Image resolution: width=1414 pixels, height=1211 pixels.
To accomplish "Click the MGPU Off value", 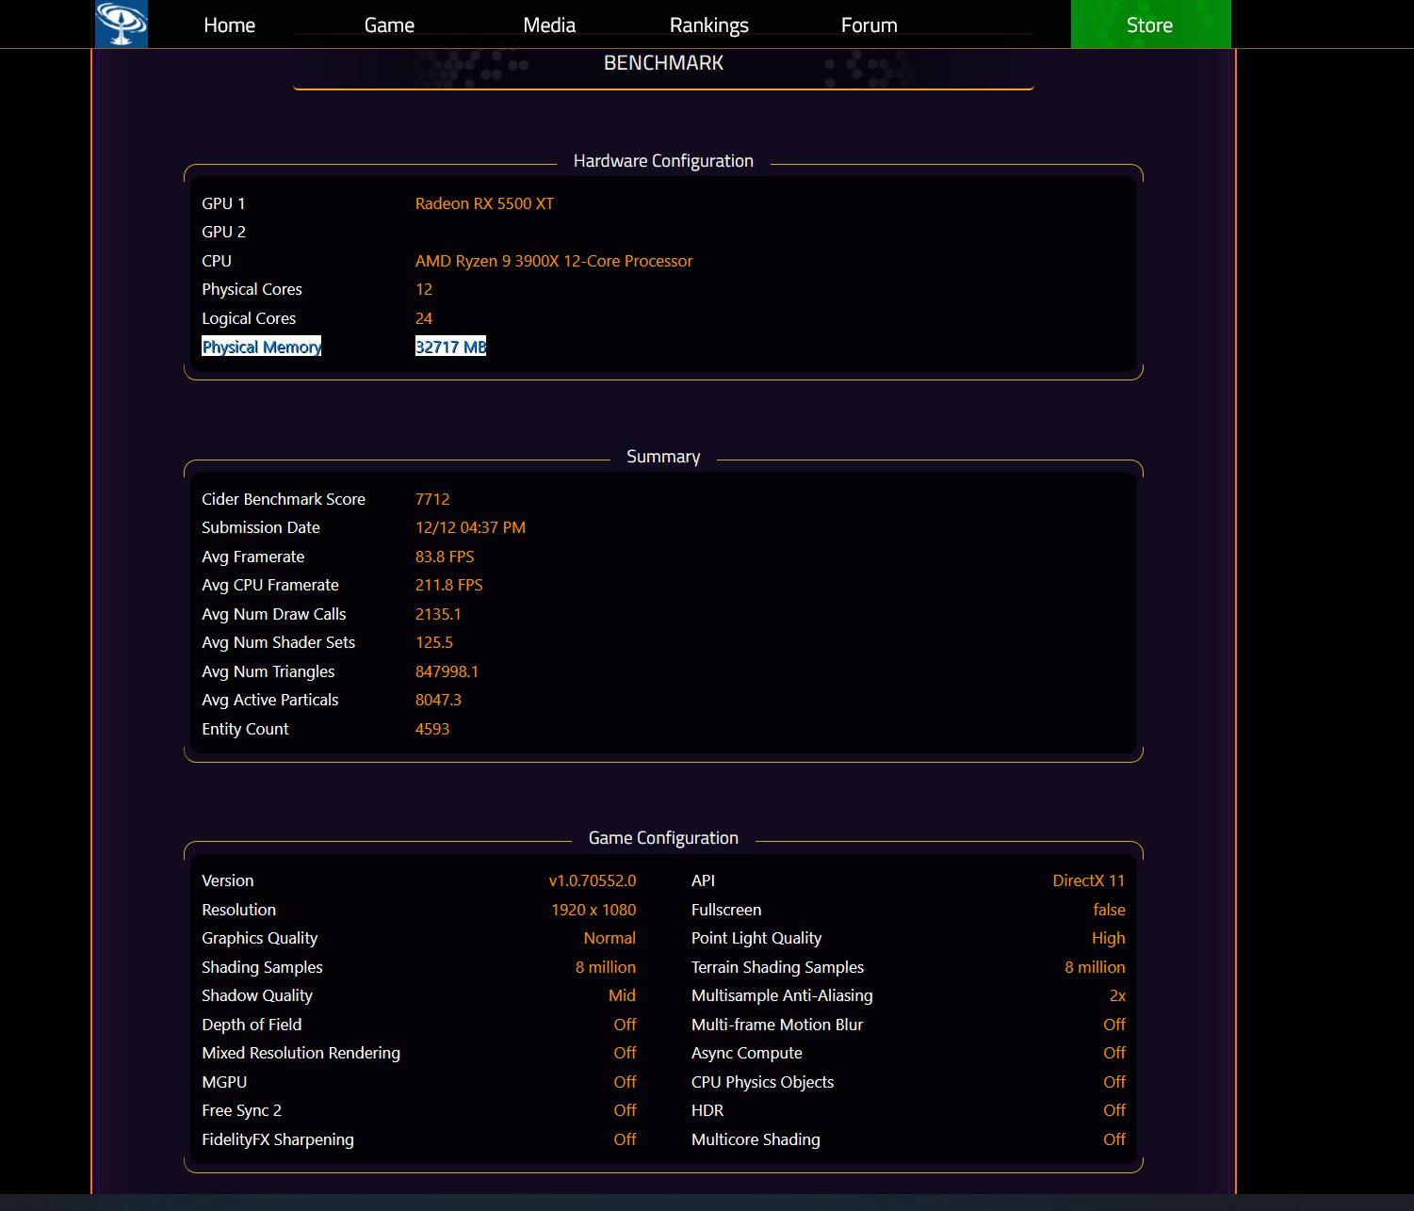I will (625, 1082).
